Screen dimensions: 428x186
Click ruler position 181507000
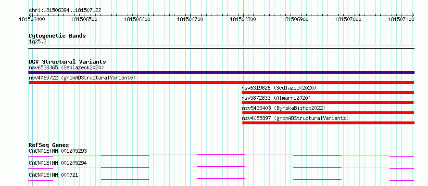[349, 19]
